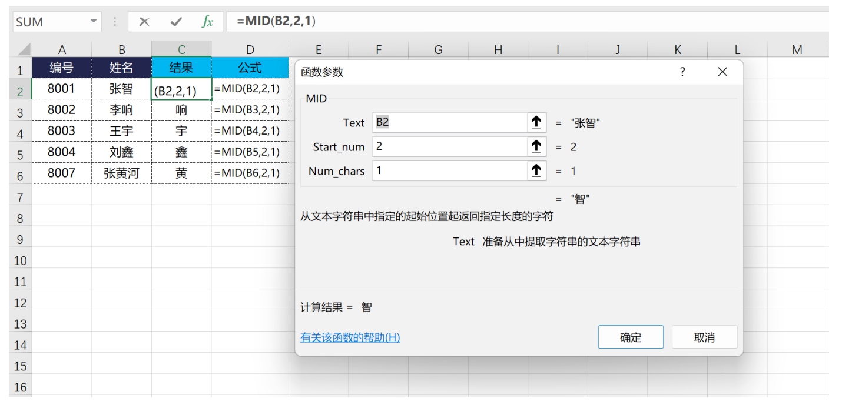This screenshot has height=405, width=842.
Task: Expand the Name Box dropdown
Action: click(x=93, y=22)
